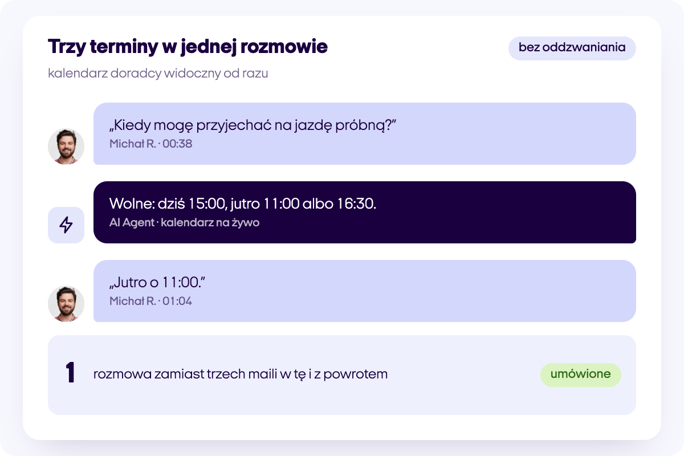Screen dimensions: 684x456
Task: Click the large number 1 in summary panel
Action: [70, 374]
